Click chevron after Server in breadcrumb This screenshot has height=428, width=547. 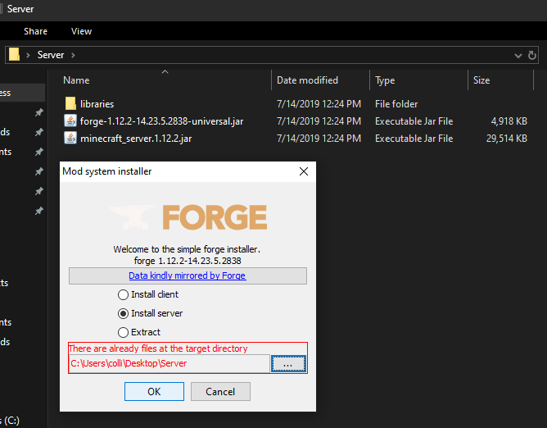(x=73, y=55)
